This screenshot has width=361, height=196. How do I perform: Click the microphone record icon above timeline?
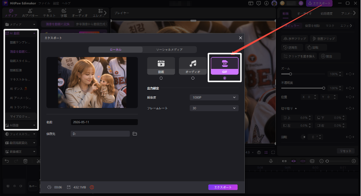pos(271,161)
